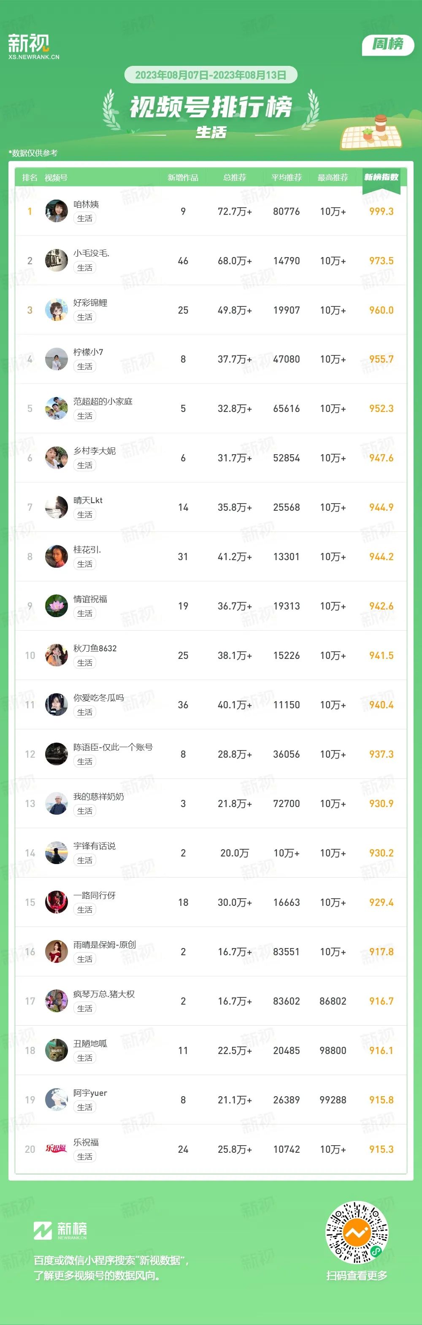Click 扫码查看更多 text
Screen dimensions: 422x1325
tap(357, 1275)
